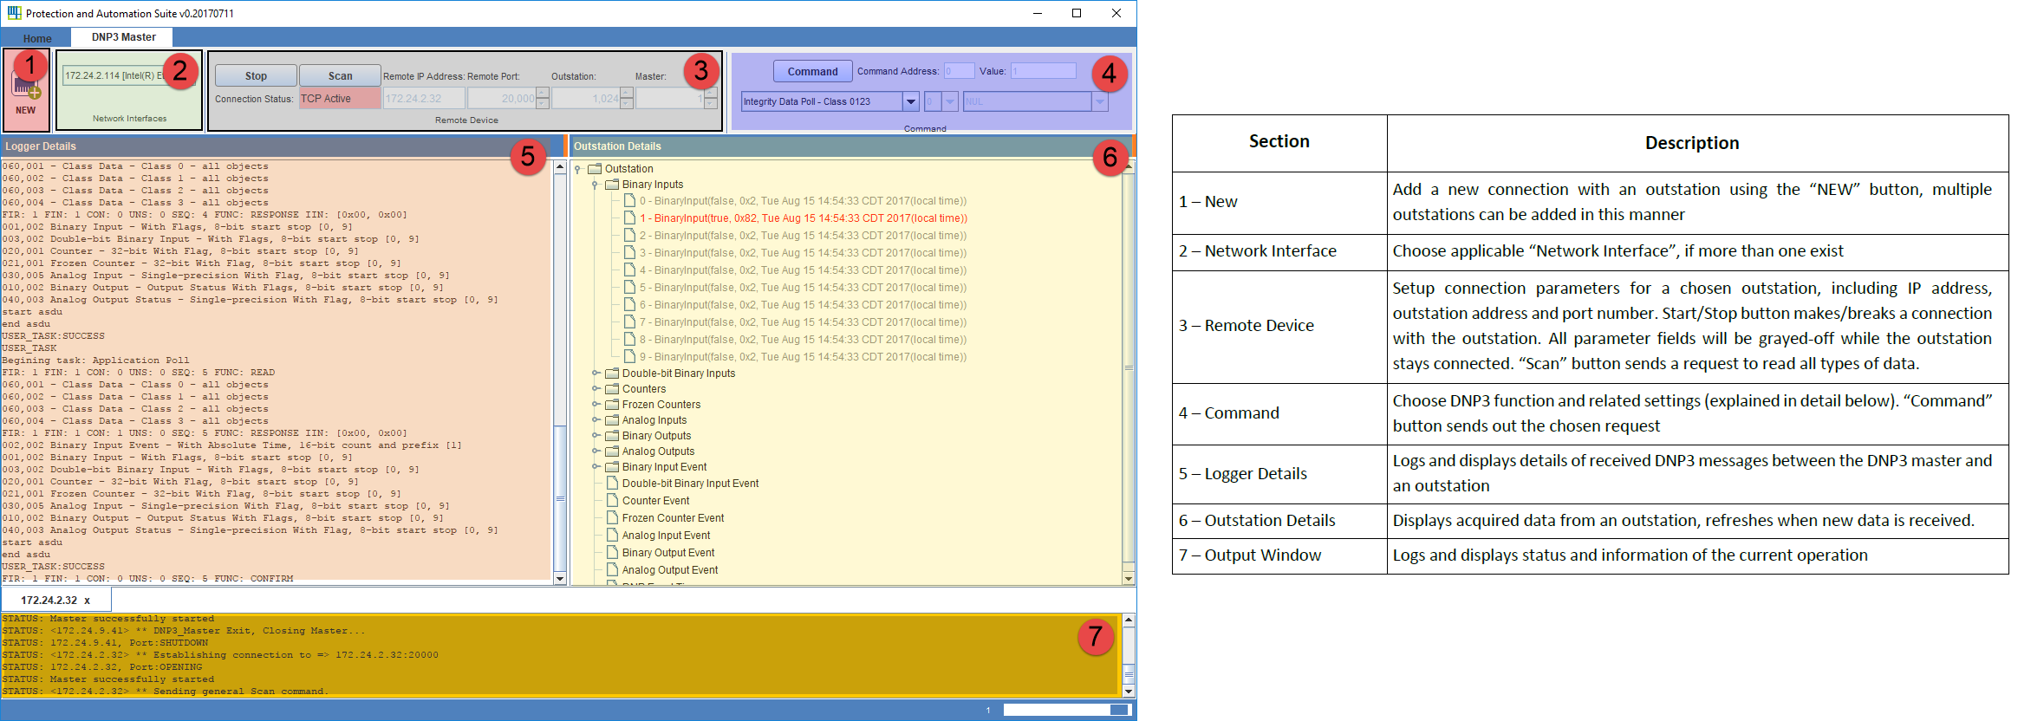Expand the Double-bit Binary Inputs node
This screenshot has height=721, width=2018.
point(596,373)
